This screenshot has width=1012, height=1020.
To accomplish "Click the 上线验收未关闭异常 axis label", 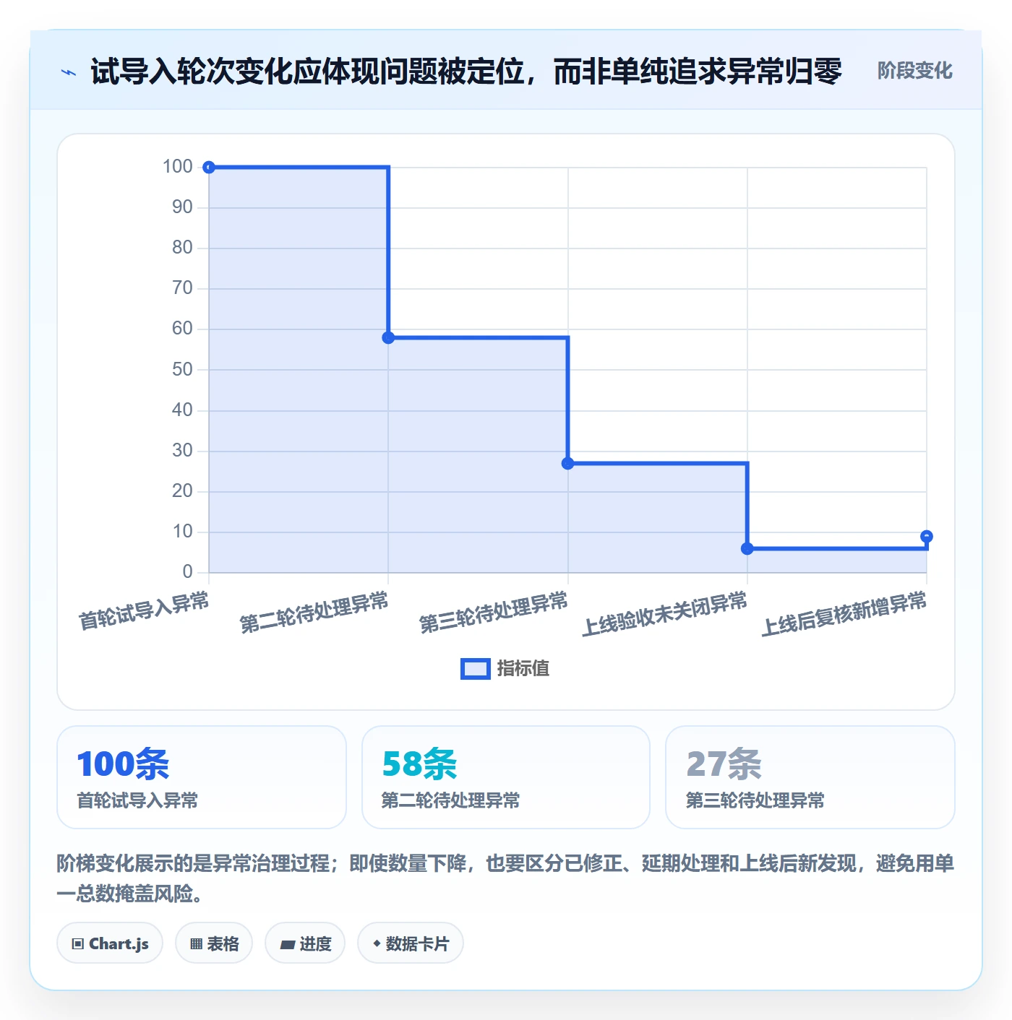I will click(x=664, y=614).
